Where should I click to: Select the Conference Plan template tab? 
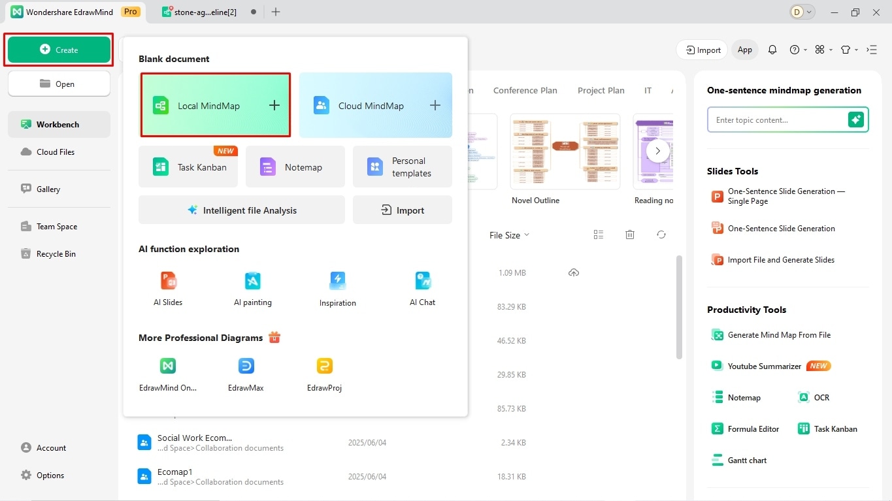[x=525, y=90]
